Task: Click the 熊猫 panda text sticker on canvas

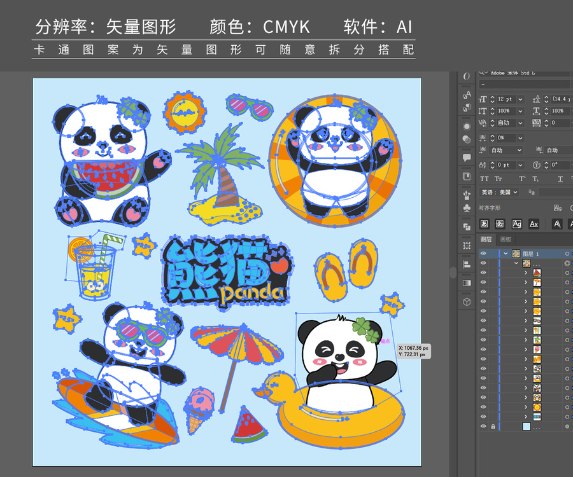Action: pos(226,272)
